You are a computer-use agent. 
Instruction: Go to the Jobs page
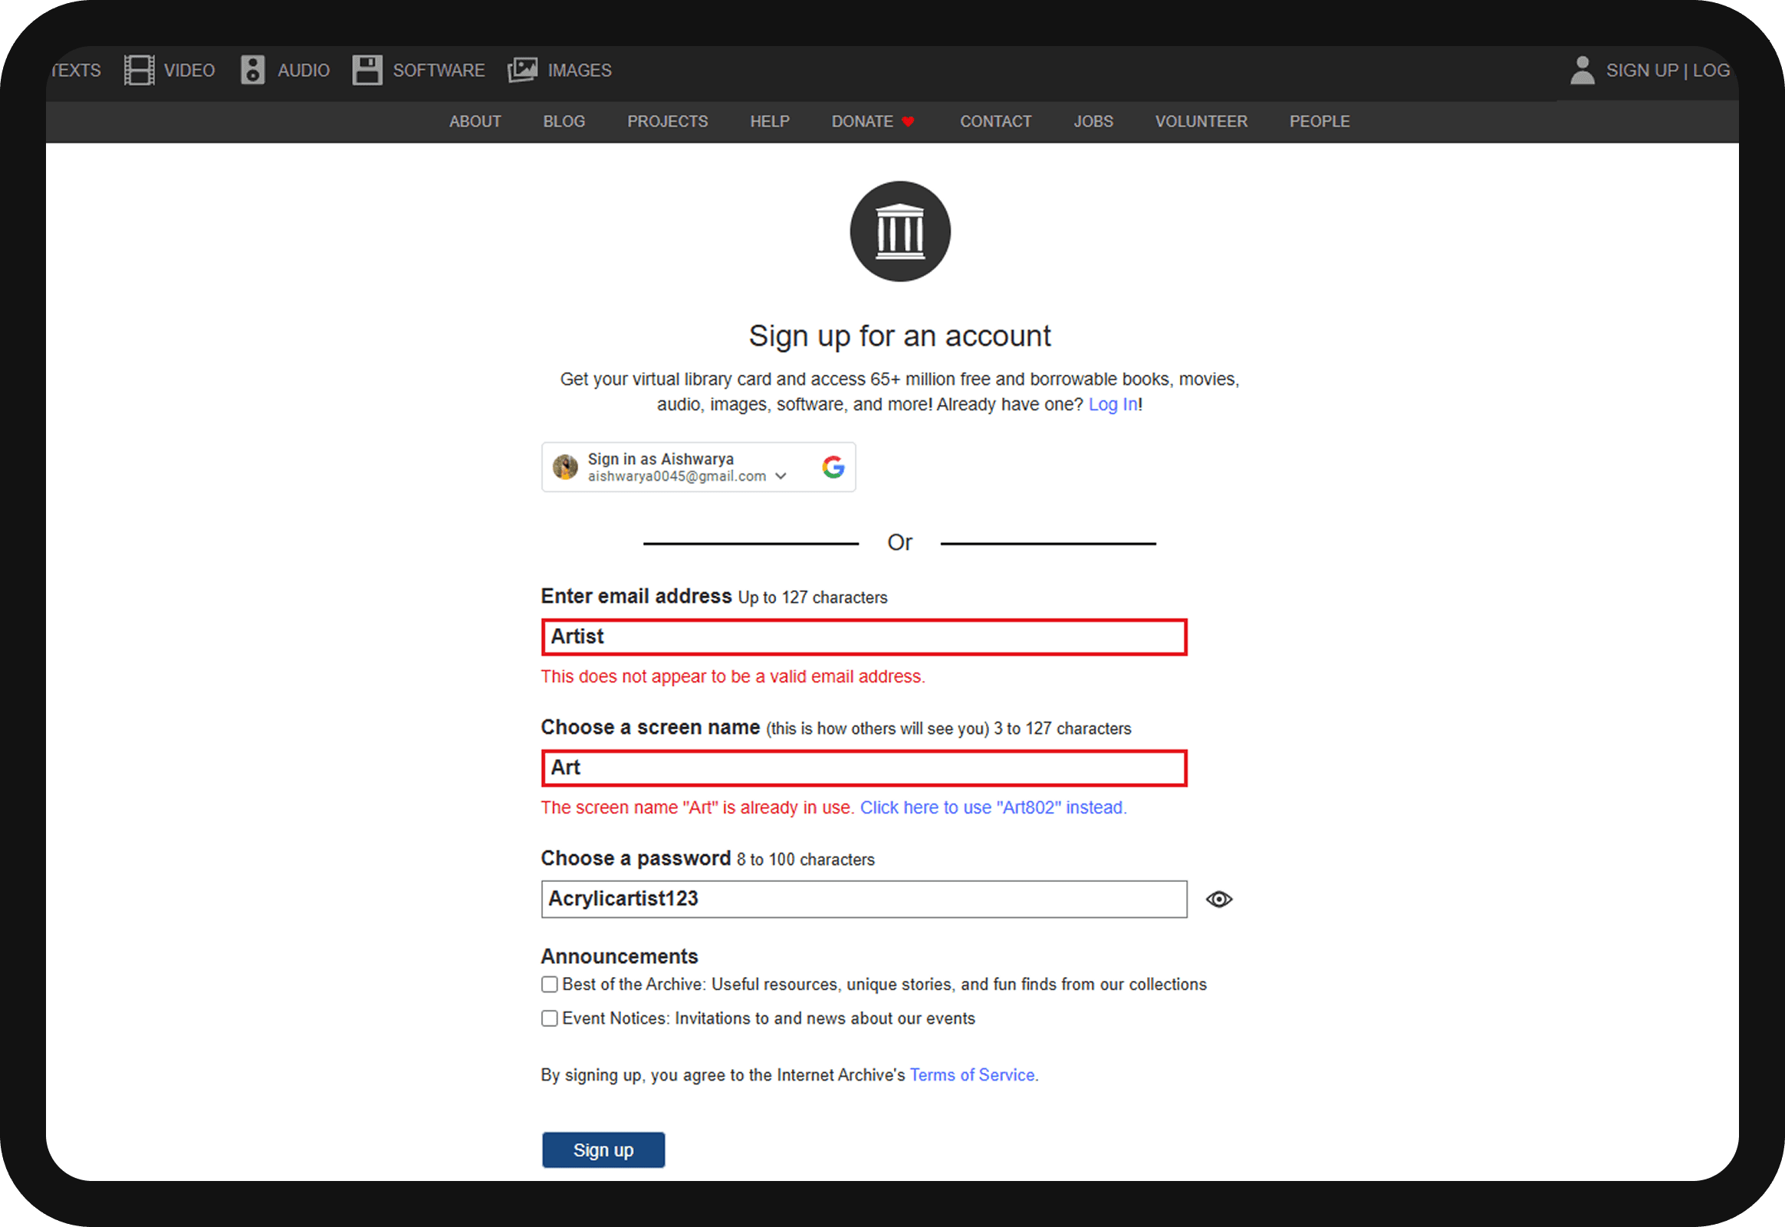coord(1093,121)
